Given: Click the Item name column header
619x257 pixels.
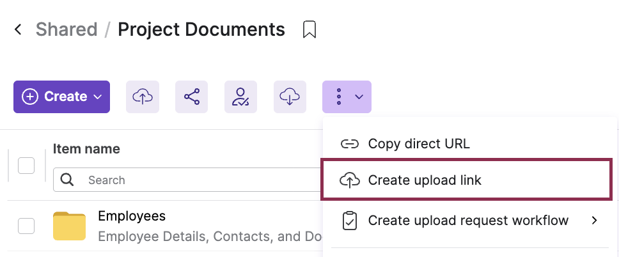Looking at the screenshot, I should [x=86, y=149].
